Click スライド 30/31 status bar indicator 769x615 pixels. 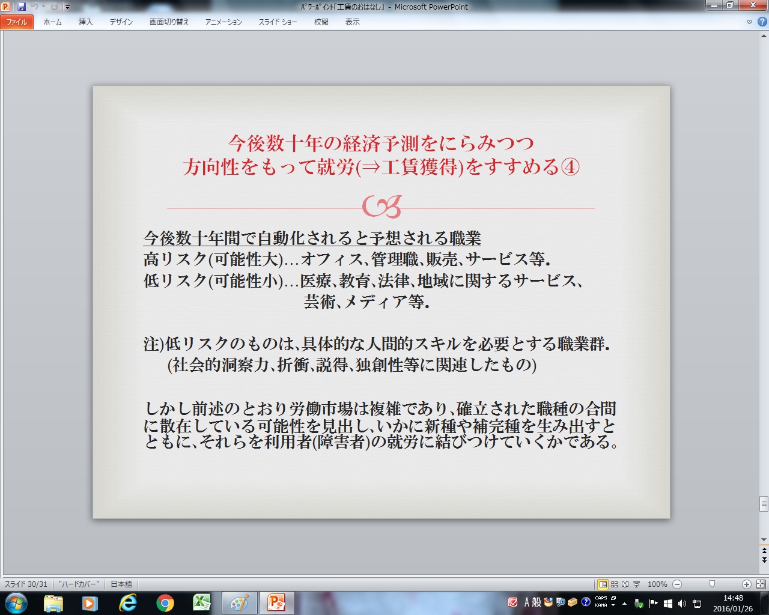[26, 584]
